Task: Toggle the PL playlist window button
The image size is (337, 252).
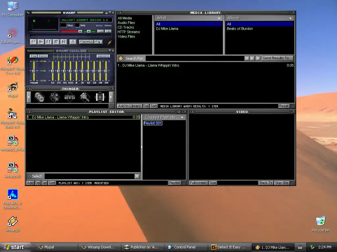Action: click(108, 31)
